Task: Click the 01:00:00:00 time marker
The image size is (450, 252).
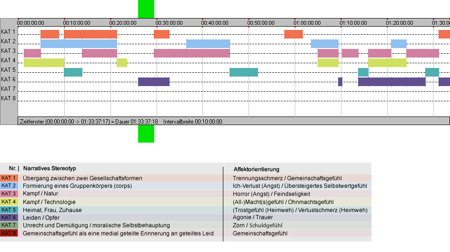Action: 307,23
